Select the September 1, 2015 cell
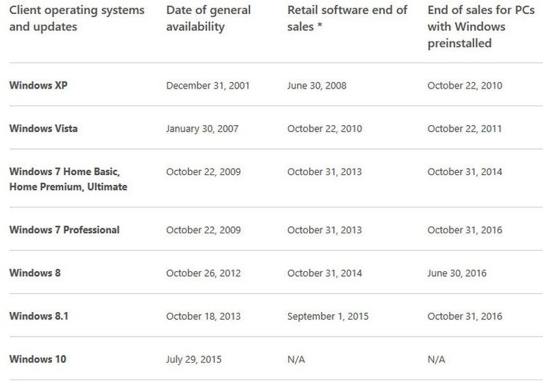Viewport: 543px width, 383px height. point(328,316)
